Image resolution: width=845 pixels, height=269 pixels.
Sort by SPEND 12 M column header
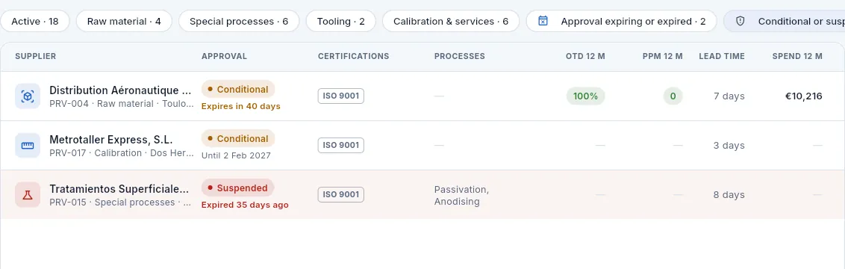coord(797,56)
